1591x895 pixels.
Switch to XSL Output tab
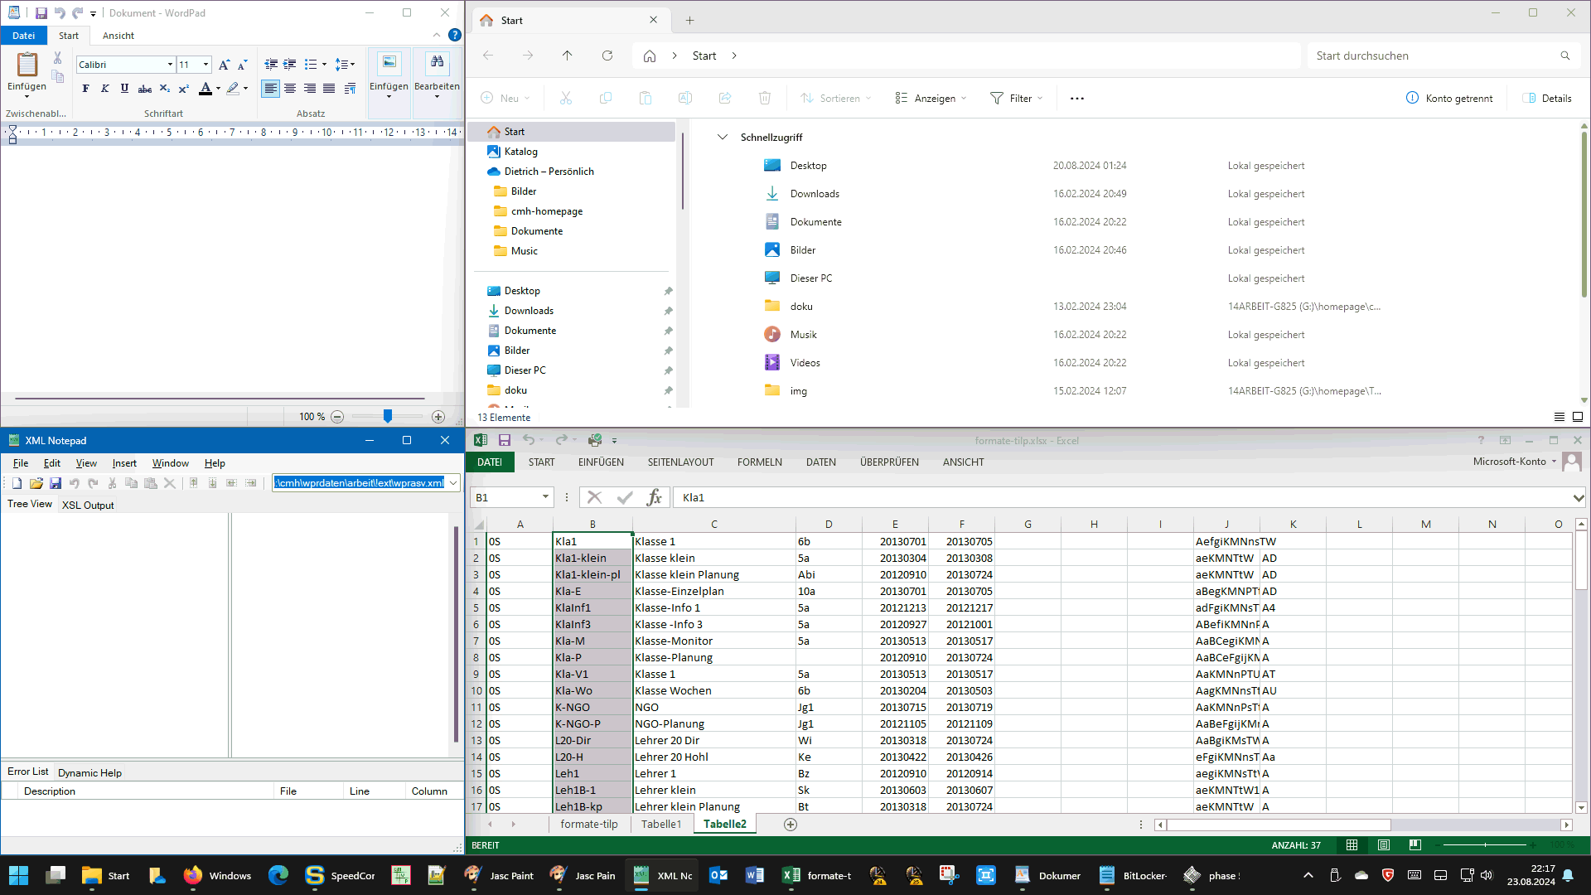88,506
